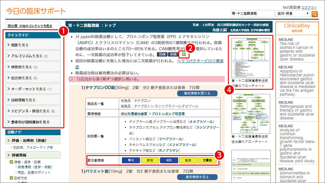The width and height of the screenshot is (325, 183).
Task: Open 消化性潰瘍治療薬 pharmacology link
Action: click(x=134, y=114)
